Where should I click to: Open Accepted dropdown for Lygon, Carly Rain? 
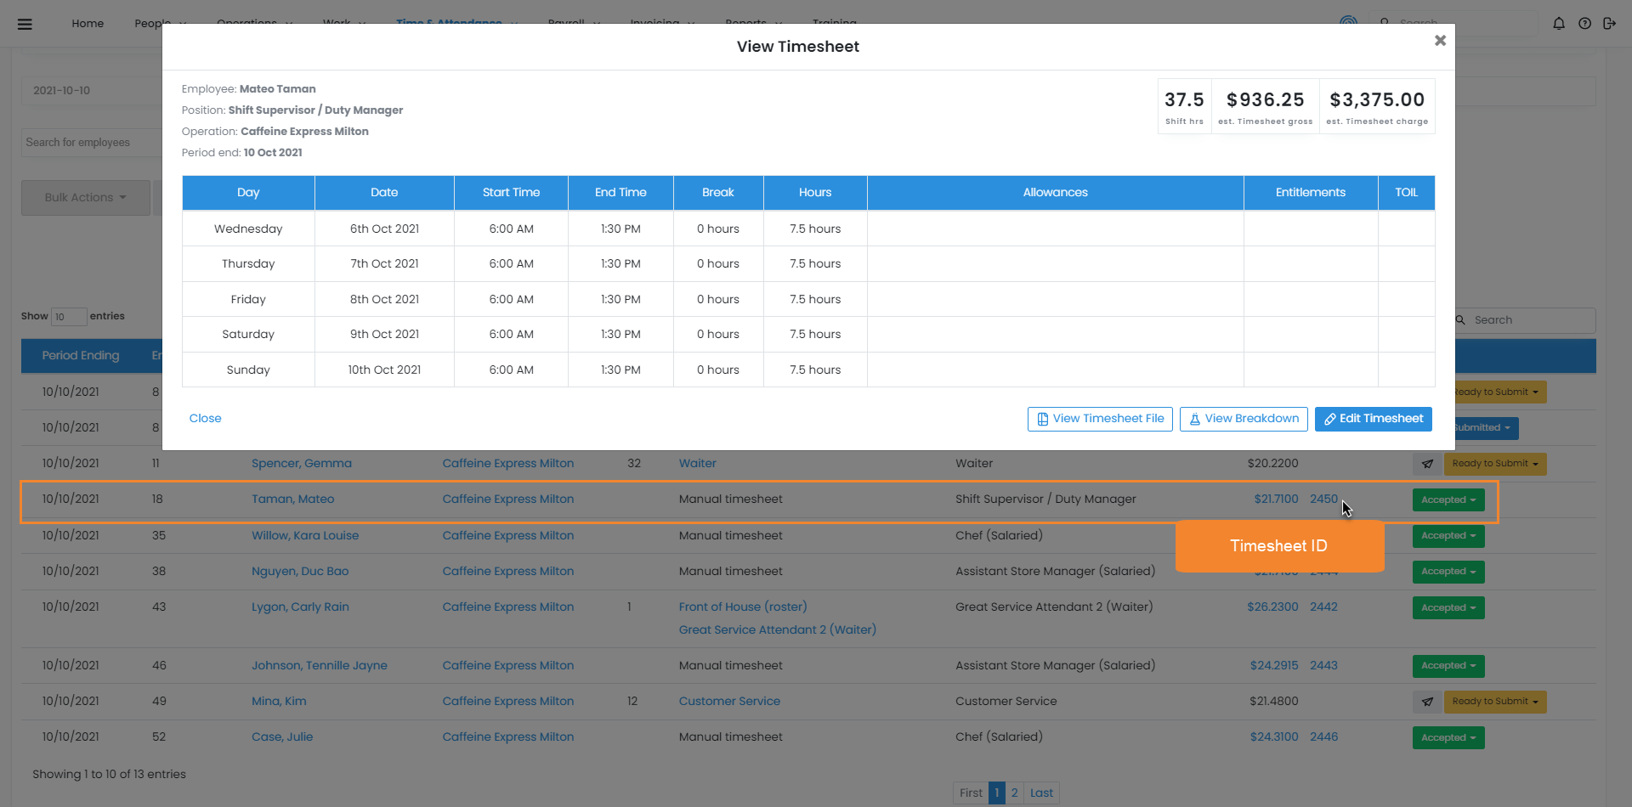1448,607
